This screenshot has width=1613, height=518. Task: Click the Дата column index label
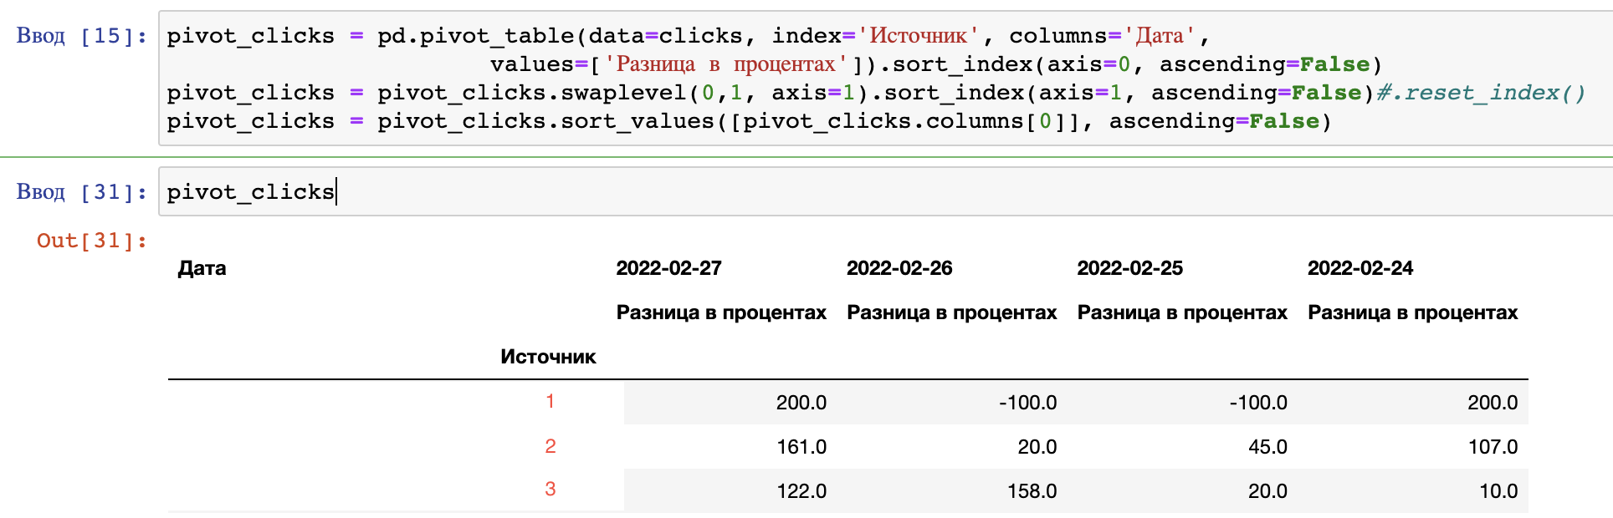[202, 268]
